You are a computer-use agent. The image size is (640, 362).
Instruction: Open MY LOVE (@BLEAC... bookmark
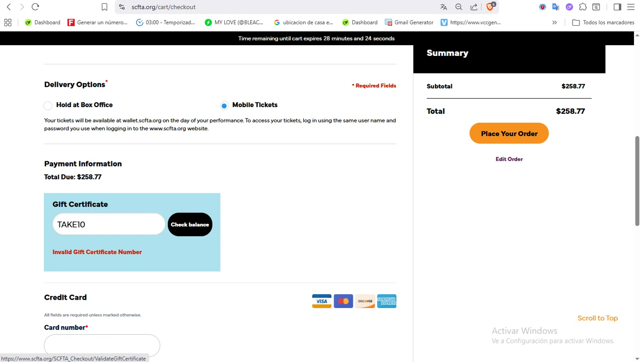coord(234,23)
